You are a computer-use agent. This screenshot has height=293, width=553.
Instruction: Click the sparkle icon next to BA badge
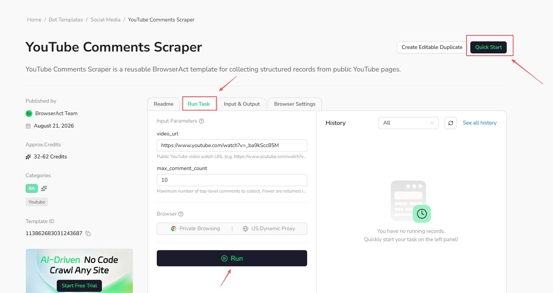point(44,188)
